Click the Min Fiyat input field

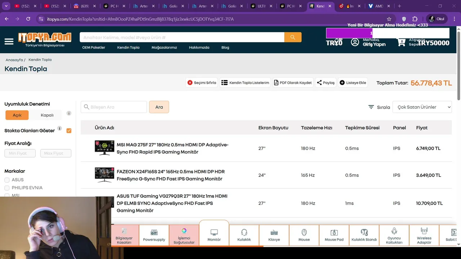[20, 153]
